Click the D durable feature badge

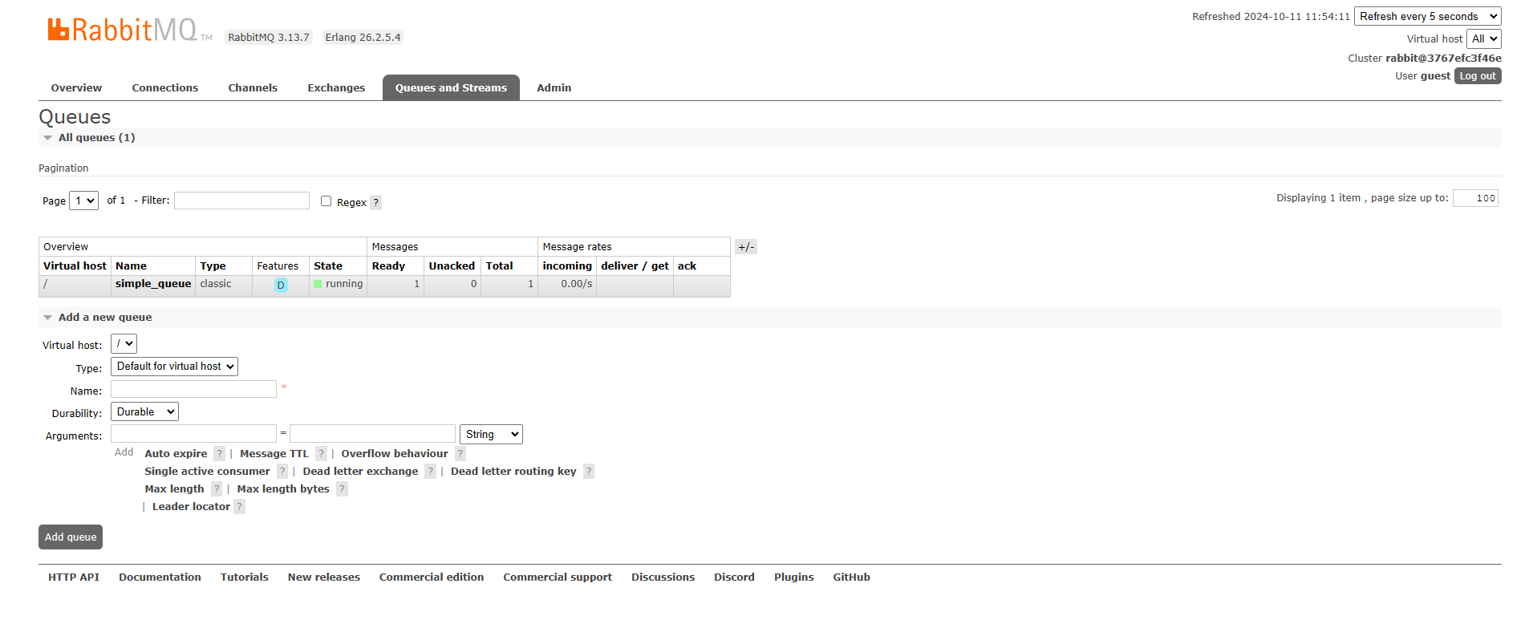click(281, 285)
